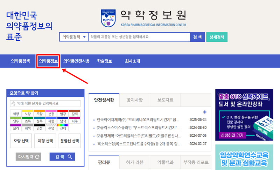Select the 회색 gray color swatch
The height and width of the screenshot is (170, 280).
pyautogui.click(x=28, y=128)
